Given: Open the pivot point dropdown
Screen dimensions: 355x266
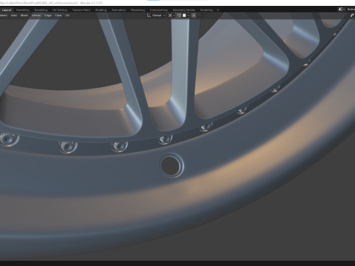Looking at the screenshot, I should point(172,16).
